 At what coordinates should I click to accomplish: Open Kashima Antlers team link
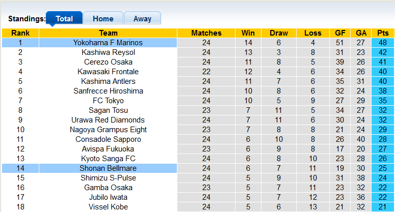108,81
